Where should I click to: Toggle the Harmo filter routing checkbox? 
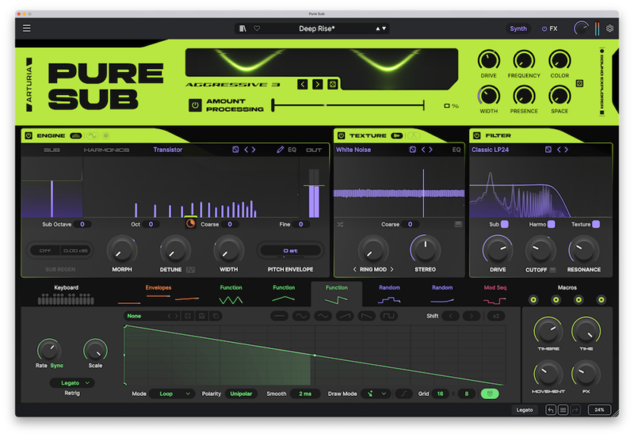tap(551, 224)
